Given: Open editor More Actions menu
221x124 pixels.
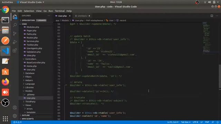Looking at the screenshot, I should coord(217,16).
